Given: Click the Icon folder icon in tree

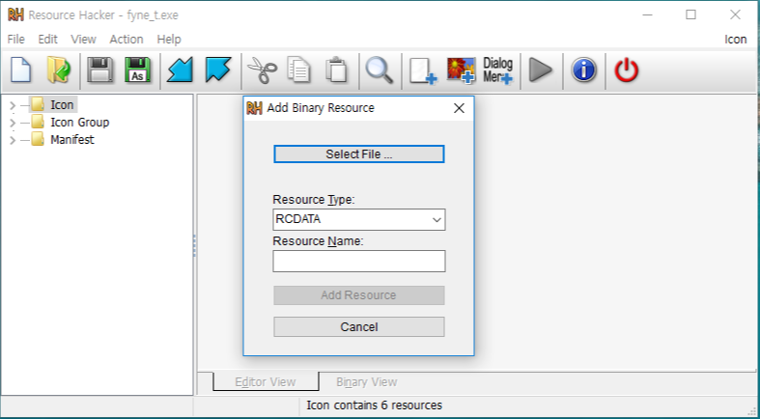Looking at the screenshot, I should click(x=39, y=104).
